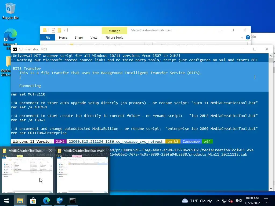Click the muted volume tray icon
The height and width of the screenshot is (206, 275).
231,201
